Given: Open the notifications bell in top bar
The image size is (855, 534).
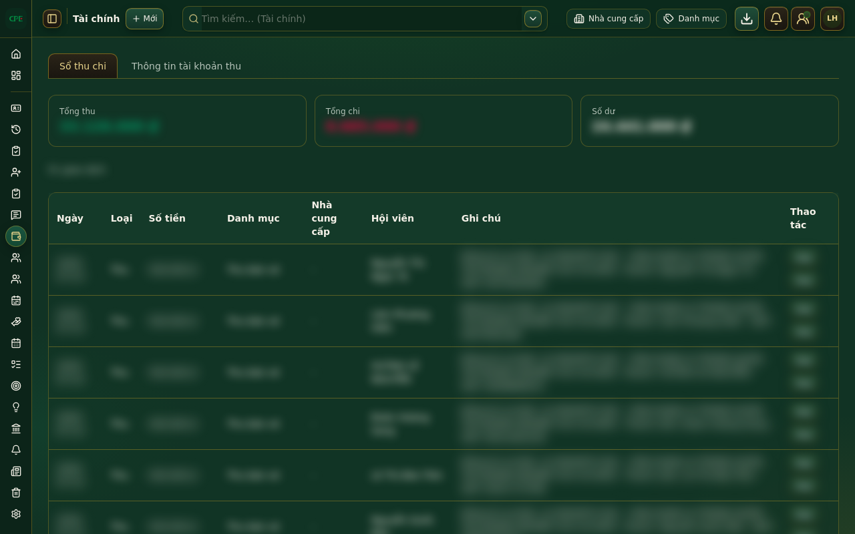Looking at the screenshot, I should pos(776,19).
